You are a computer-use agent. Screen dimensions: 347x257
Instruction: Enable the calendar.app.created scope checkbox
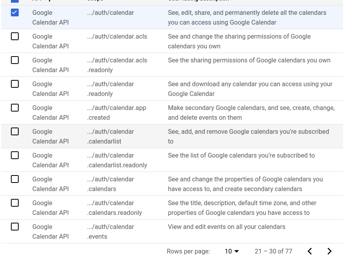tap(15, 108)
